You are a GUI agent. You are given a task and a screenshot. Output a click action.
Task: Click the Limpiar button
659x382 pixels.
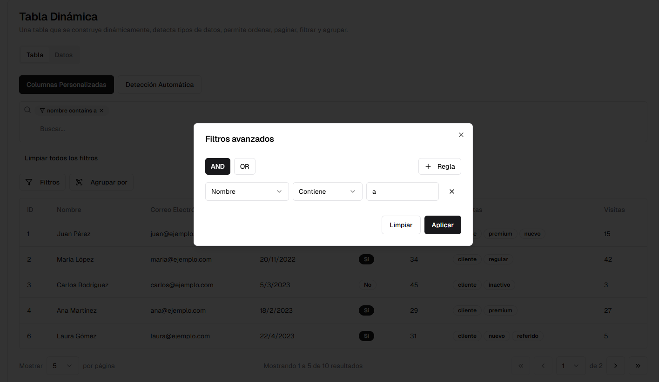[x=401, y=225]
